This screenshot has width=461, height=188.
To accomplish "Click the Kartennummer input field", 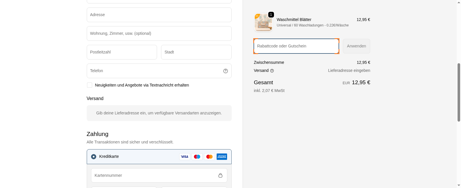I will (154, 175).
